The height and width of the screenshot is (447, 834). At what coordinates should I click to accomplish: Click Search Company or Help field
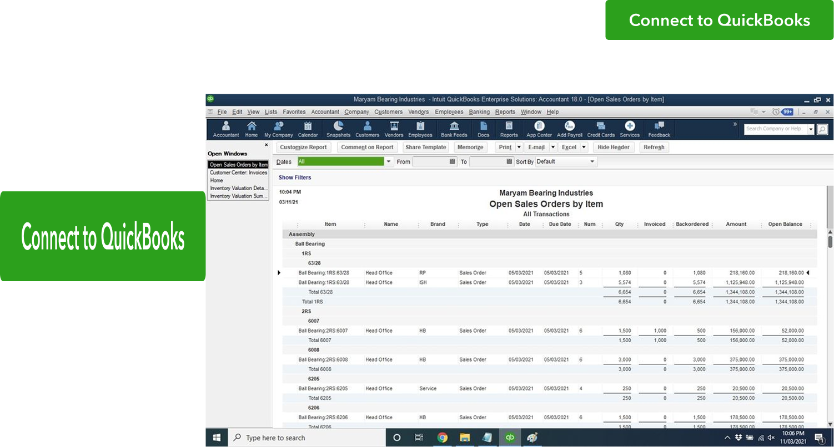[x=775, y=129]
